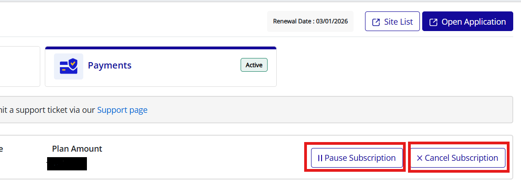The width and height of the screenshot is (521, 185).
Task: Open the Site List
Action: (x=392, y=21)
